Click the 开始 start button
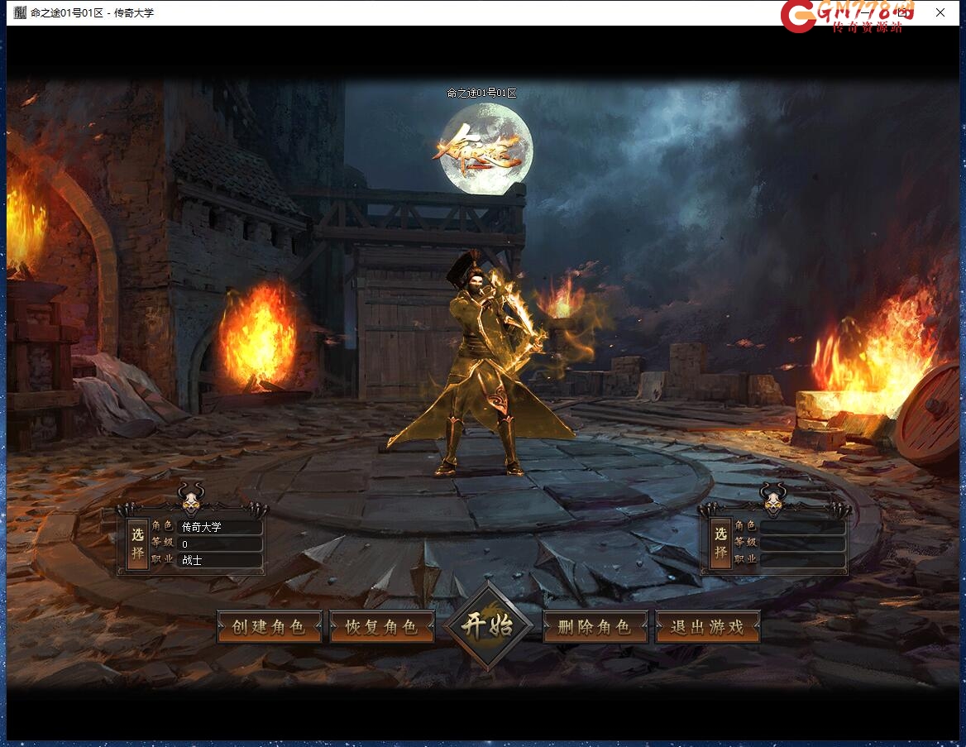Screen dimensions: 966x747 point(488,625)
